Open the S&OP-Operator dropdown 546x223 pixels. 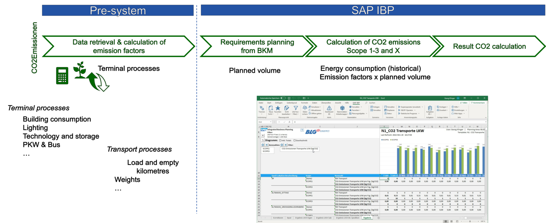pyautogui.click(x=407, y=110)
